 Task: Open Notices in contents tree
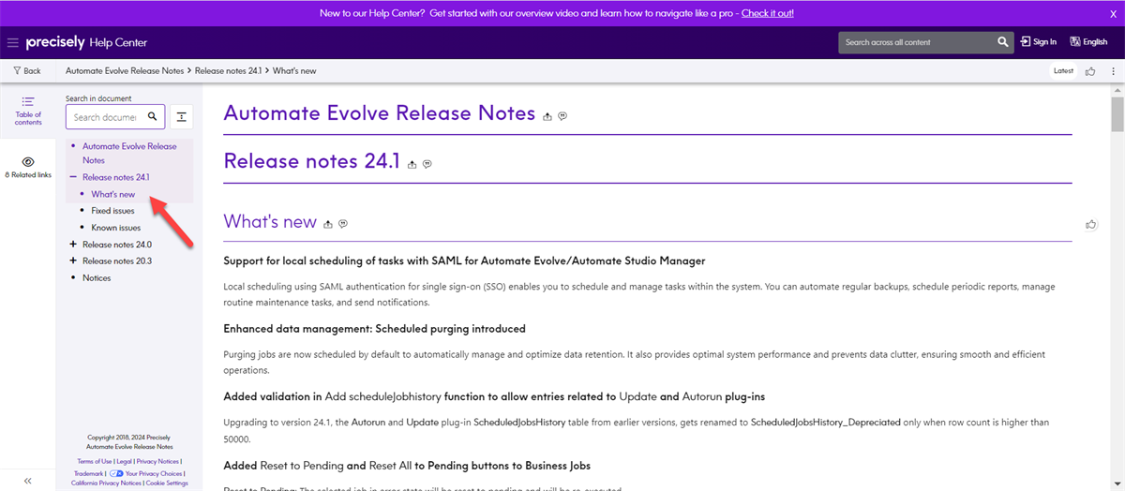pyautogui.click(x=97, y=278)
